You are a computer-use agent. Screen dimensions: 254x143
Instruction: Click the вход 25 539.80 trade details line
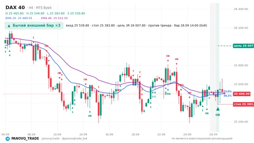[137, 25]
